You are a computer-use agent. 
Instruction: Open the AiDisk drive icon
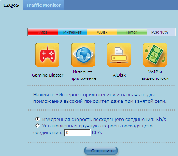(119, 54)
